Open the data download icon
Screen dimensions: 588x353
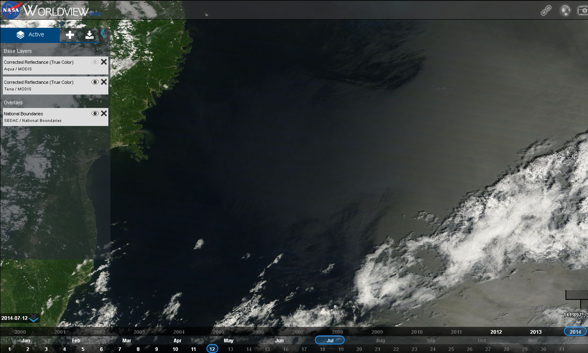[x=90, y=35]
